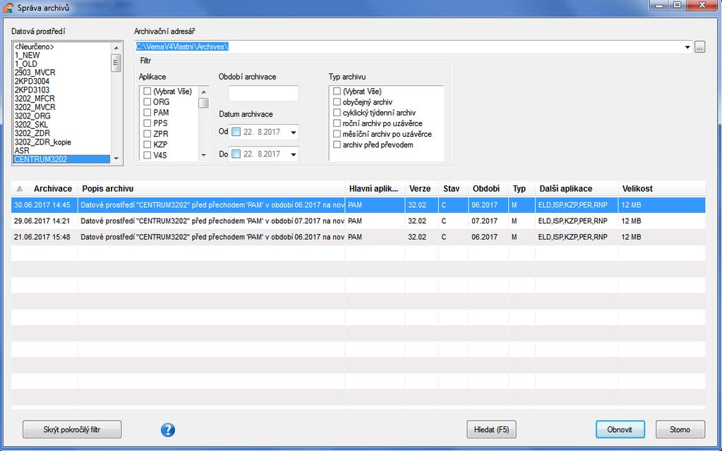The image size is (722, 451).
Task: Sort by the Verze column header
Action: point(422,188)
